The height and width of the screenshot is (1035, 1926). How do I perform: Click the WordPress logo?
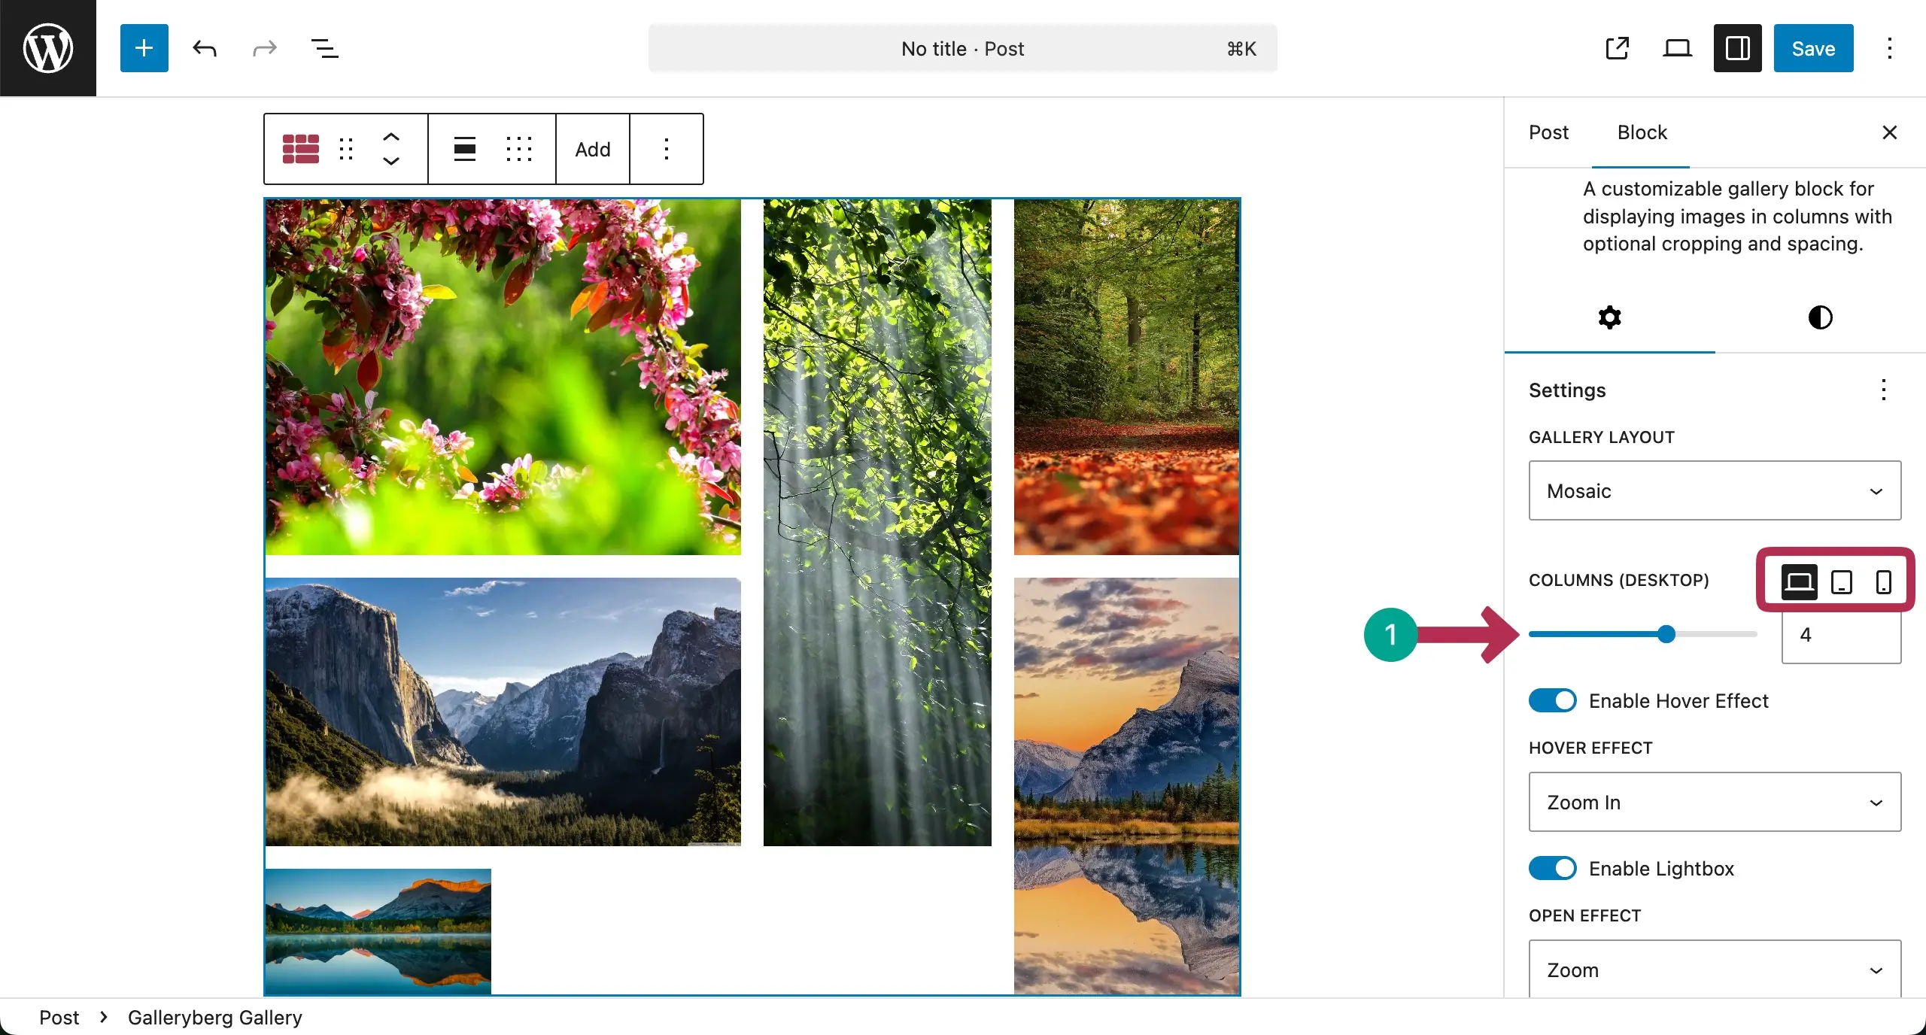(47, 47)
